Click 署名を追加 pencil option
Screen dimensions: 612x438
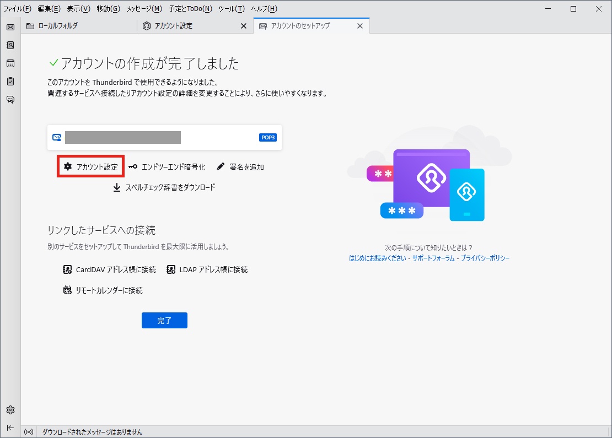[x=240, y=167]
